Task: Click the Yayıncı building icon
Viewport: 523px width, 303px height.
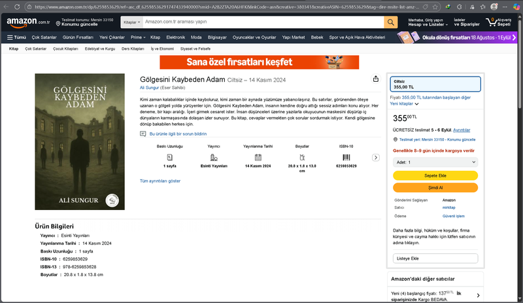Action: tap(214, 157)
